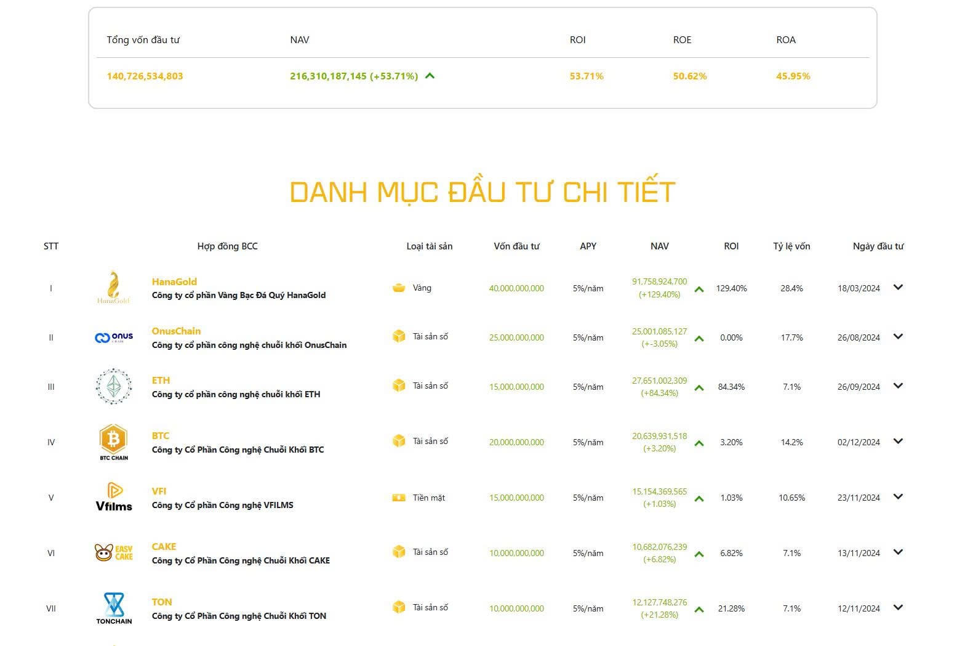Open the HanaGold contract name link
The image size is (965, 646).
pyautogui.click(x=174, y=281)
